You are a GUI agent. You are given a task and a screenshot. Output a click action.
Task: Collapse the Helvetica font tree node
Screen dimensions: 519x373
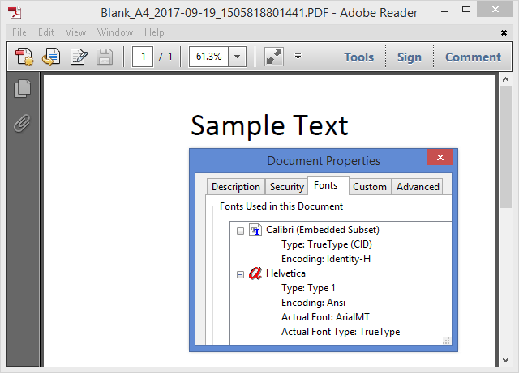241,274
